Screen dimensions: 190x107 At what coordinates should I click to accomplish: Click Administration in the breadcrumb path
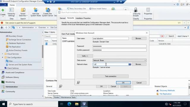[x=28, y=28]
